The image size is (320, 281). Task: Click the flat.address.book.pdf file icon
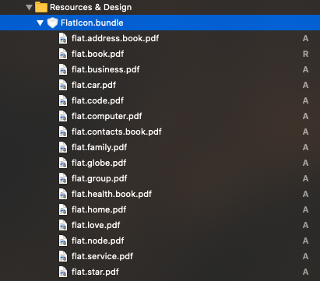point(63,38)
